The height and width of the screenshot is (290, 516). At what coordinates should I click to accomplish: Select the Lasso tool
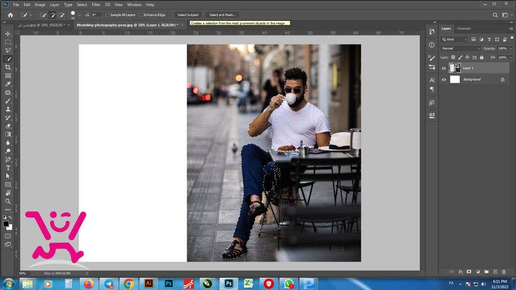(8, 50)
